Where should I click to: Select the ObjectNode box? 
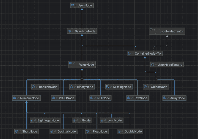coord(156,87)
